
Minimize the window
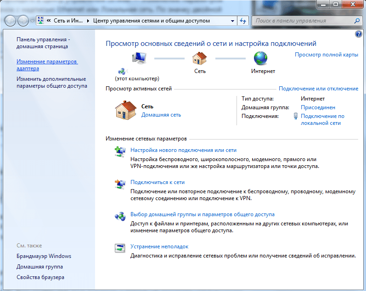[x=323, y=4]
